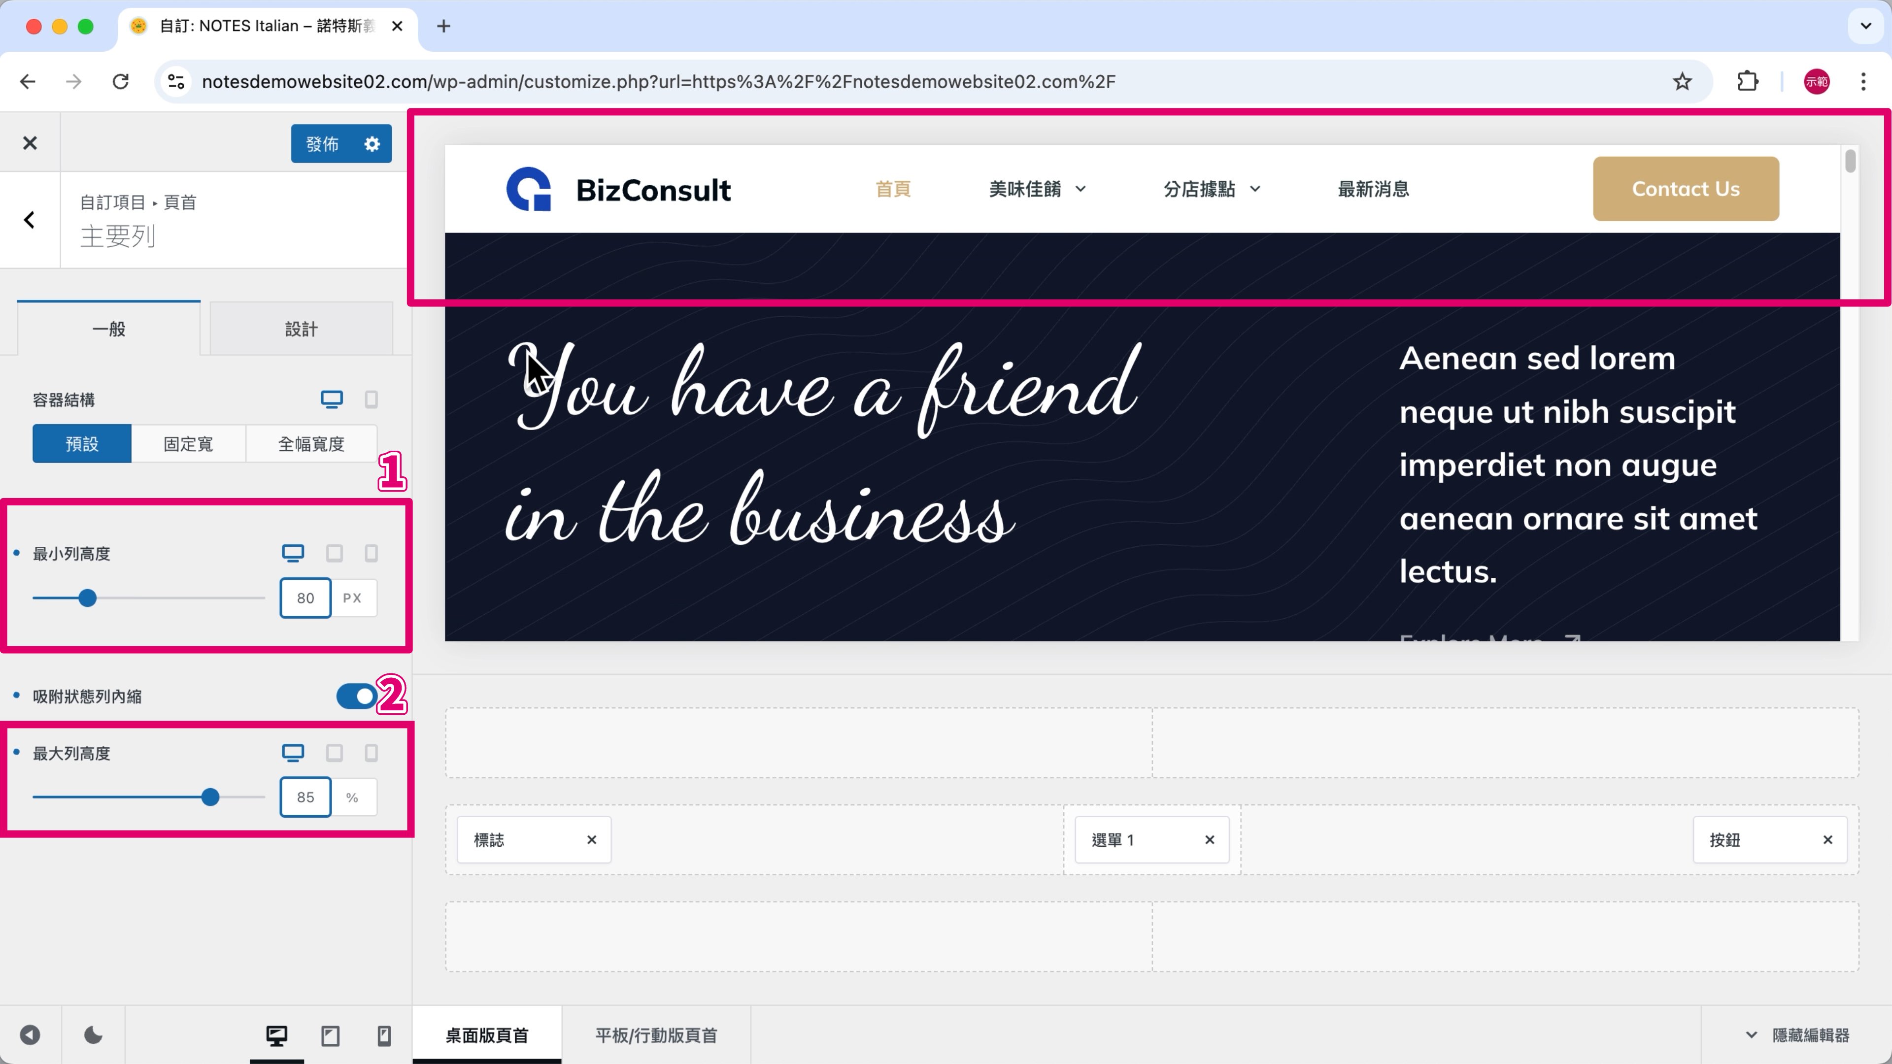
Task: Switch to 平板/行動版頁首 tab
Action: click(655, 1035)
